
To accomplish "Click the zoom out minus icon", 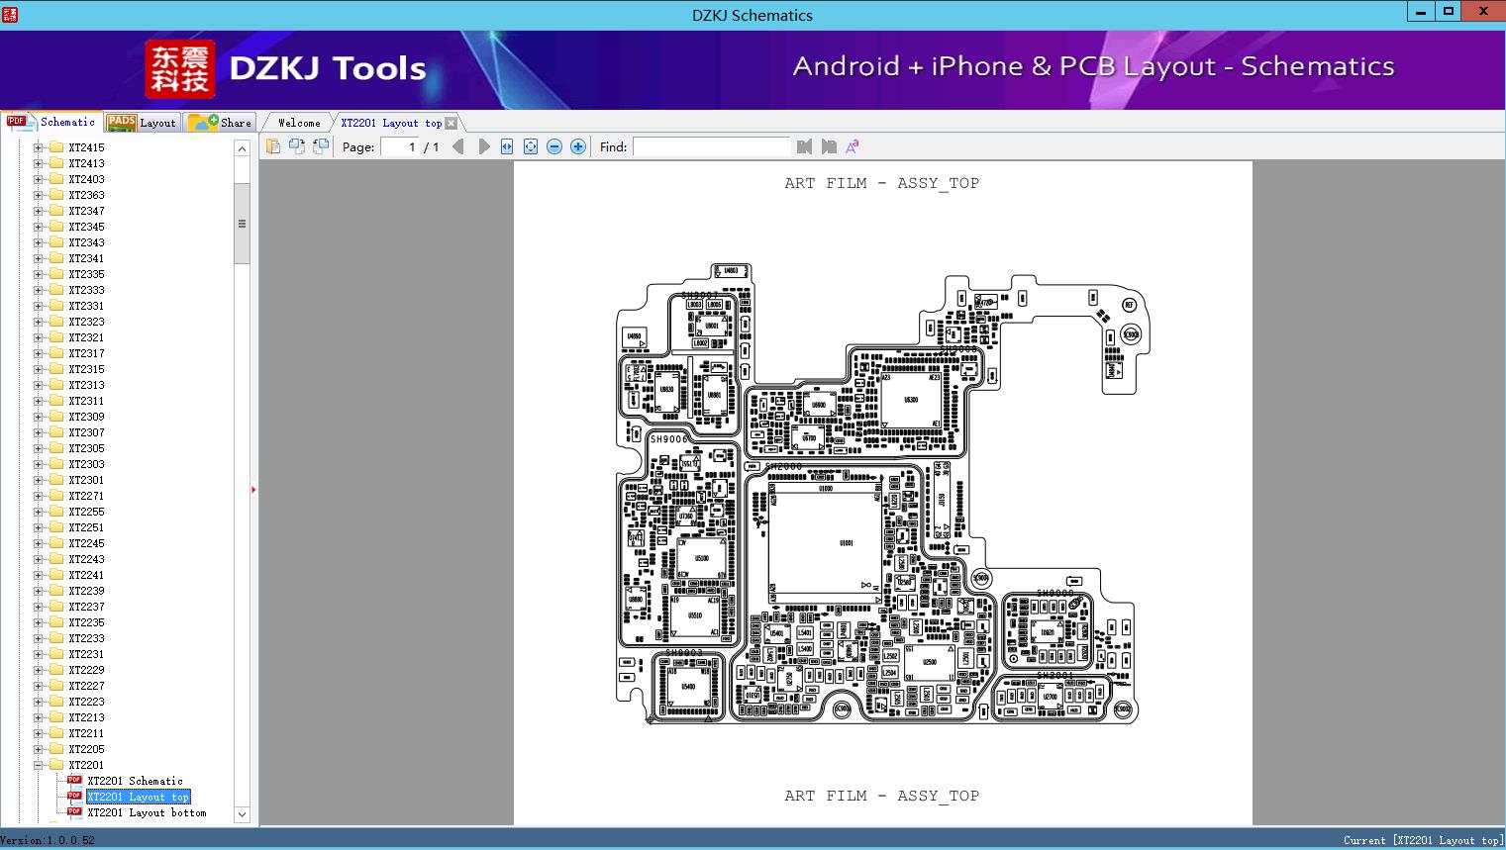I will (554, 146).
